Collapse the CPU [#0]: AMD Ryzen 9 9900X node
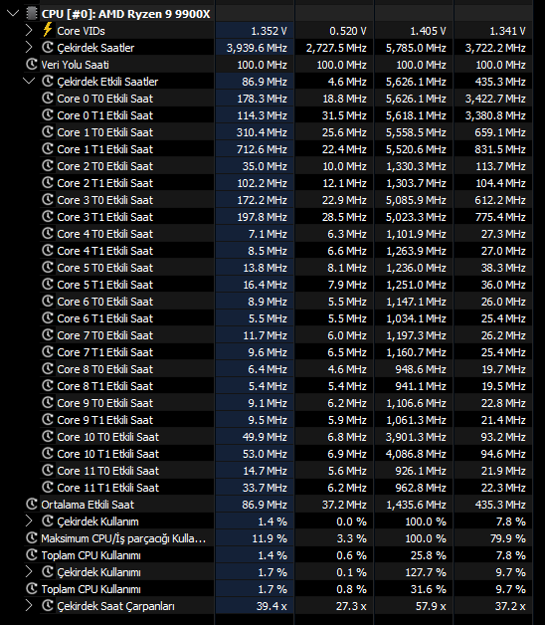Viewport: 545px width, 625px height. 13,14
